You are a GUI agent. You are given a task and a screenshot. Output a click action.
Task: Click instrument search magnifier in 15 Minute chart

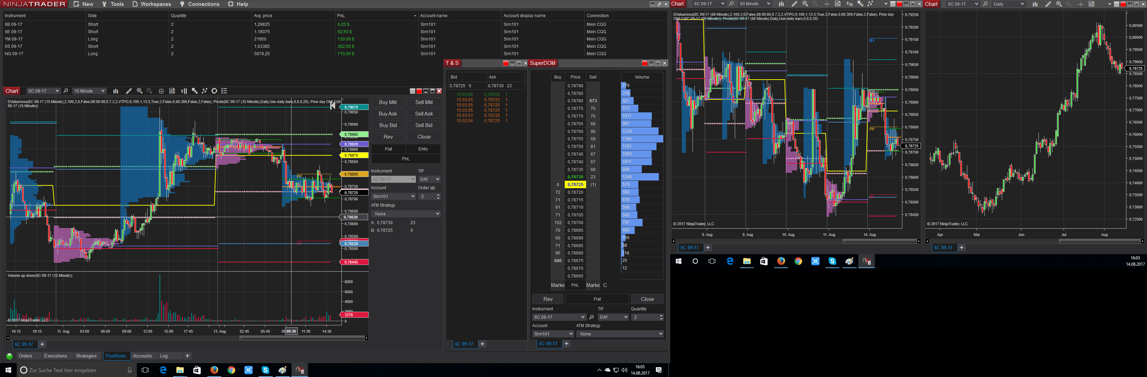[66, 91]
